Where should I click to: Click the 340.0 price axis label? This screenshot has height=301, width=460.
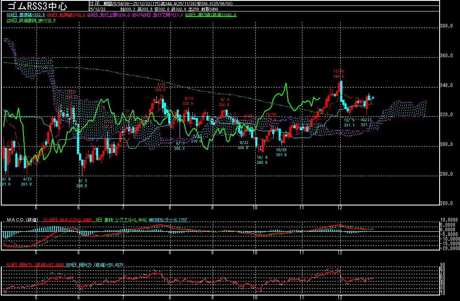[446, 85]
